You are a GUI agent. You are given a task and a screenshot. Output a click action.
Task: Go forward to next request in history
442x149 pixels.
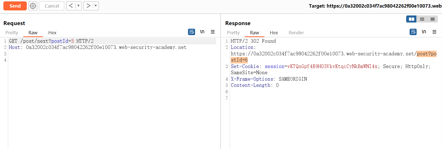point(89,6)
